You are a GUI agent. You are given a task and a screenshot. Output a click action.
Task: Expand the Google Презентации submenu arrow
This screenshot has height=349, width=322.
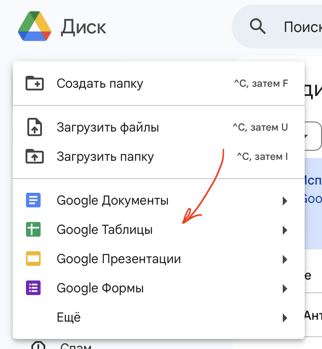tap(285, 259)
